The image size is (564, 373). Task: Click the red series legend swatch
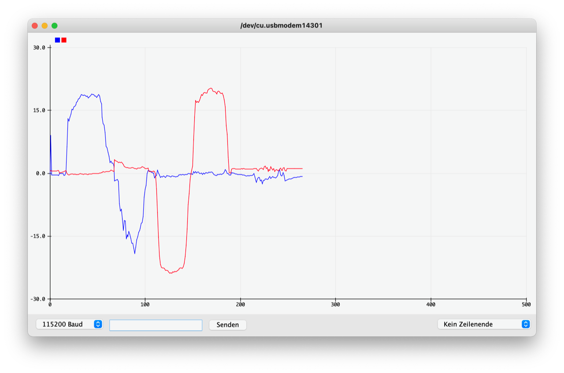coord(64,40)
